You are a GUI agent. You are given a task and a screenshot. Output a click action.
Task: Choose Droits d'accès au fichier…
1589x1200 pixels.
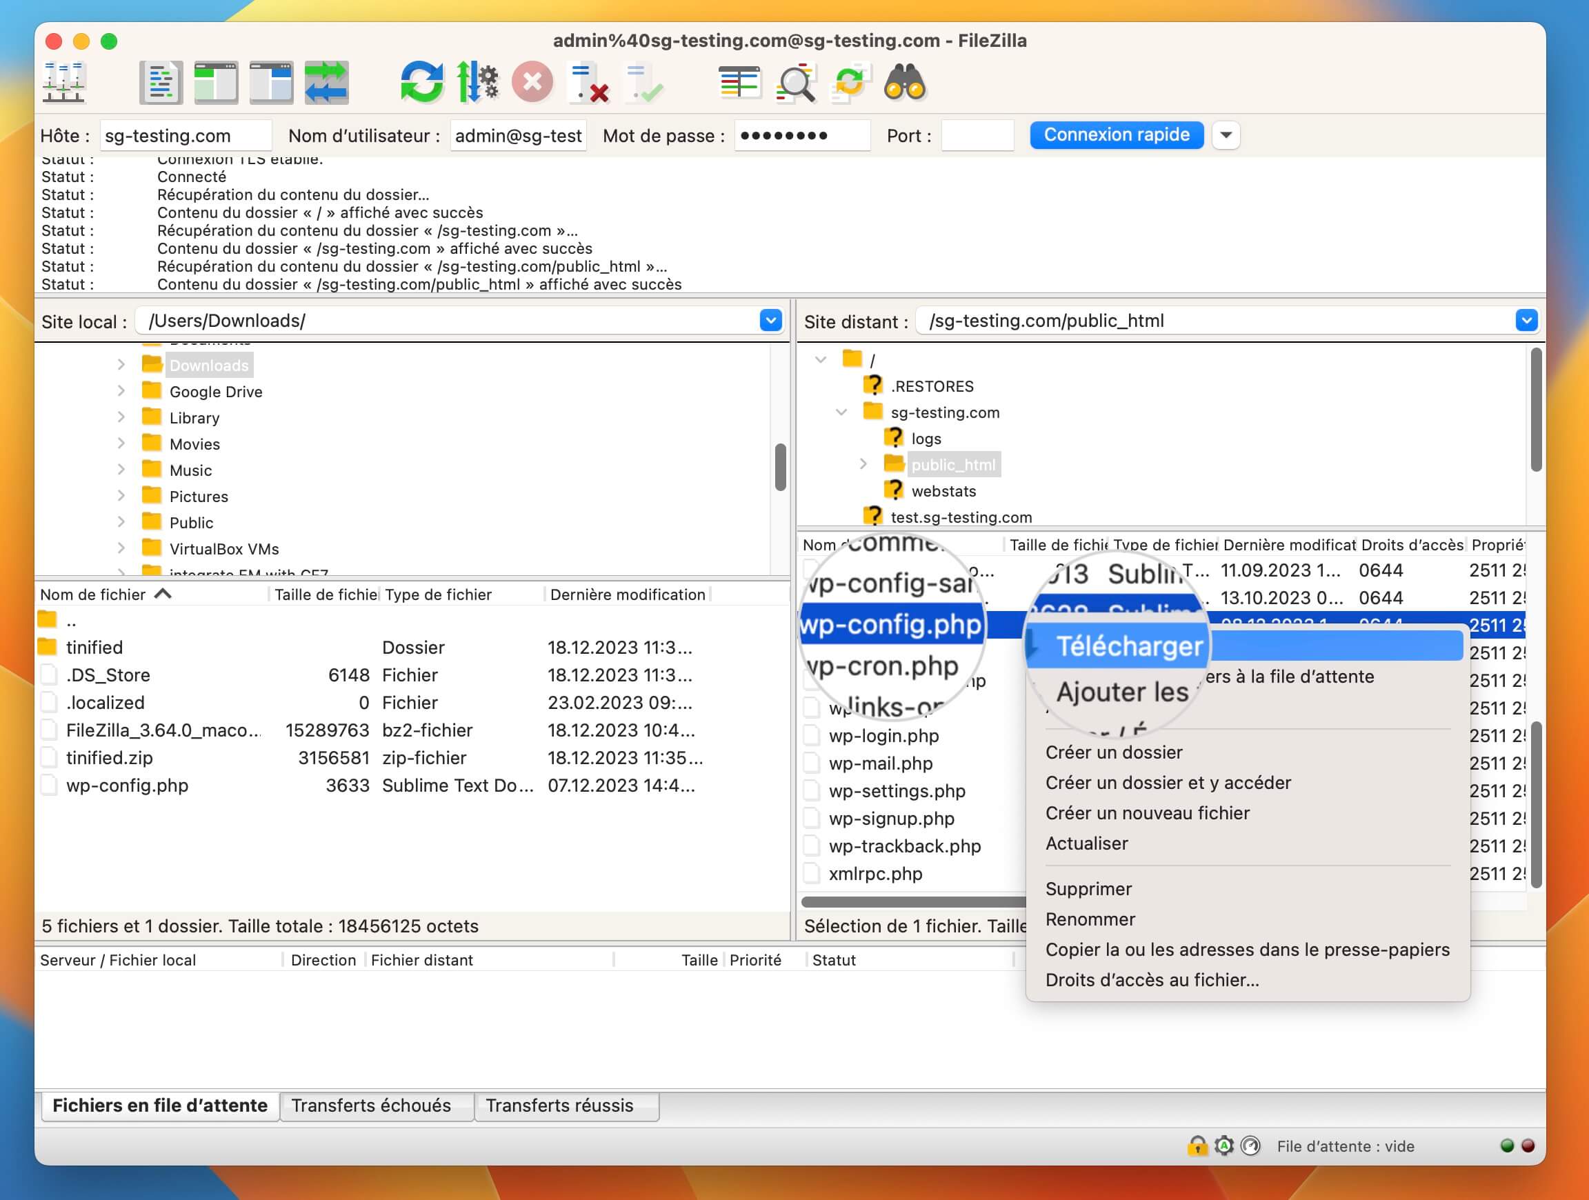tap(1152, 979)
